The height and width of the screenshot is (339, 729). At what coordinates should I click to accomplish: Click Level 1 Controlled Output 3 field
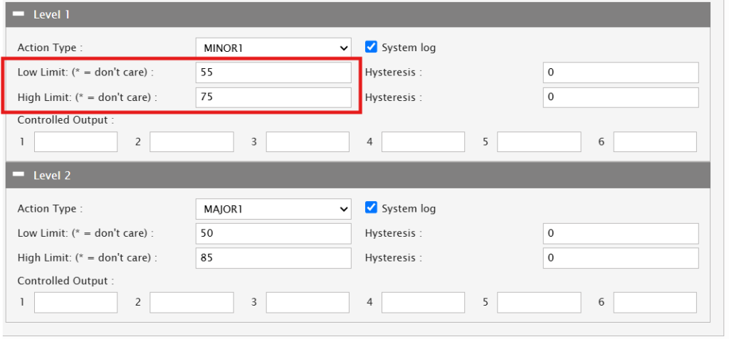point(308,142)
